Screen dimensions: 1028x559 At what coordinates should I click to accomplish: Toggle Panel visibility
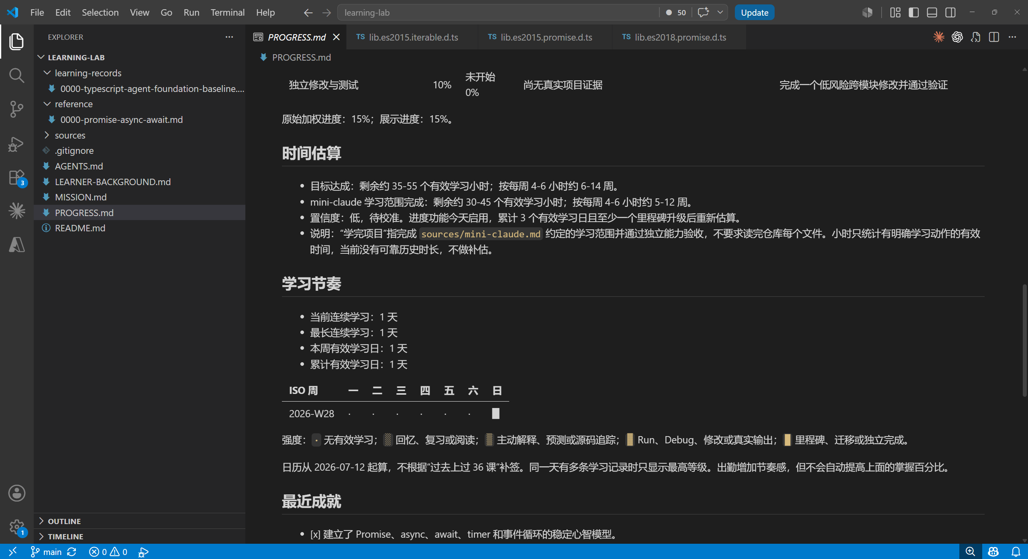932,12
